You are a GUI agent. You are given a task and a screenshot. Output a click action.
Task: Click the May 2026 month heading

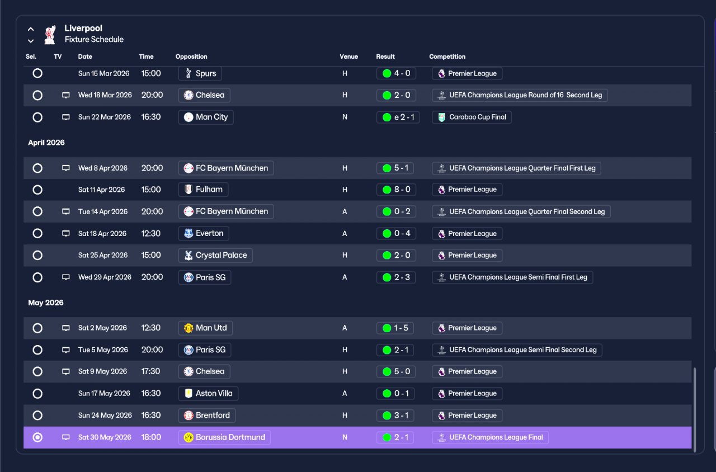[x=46, y=303]
